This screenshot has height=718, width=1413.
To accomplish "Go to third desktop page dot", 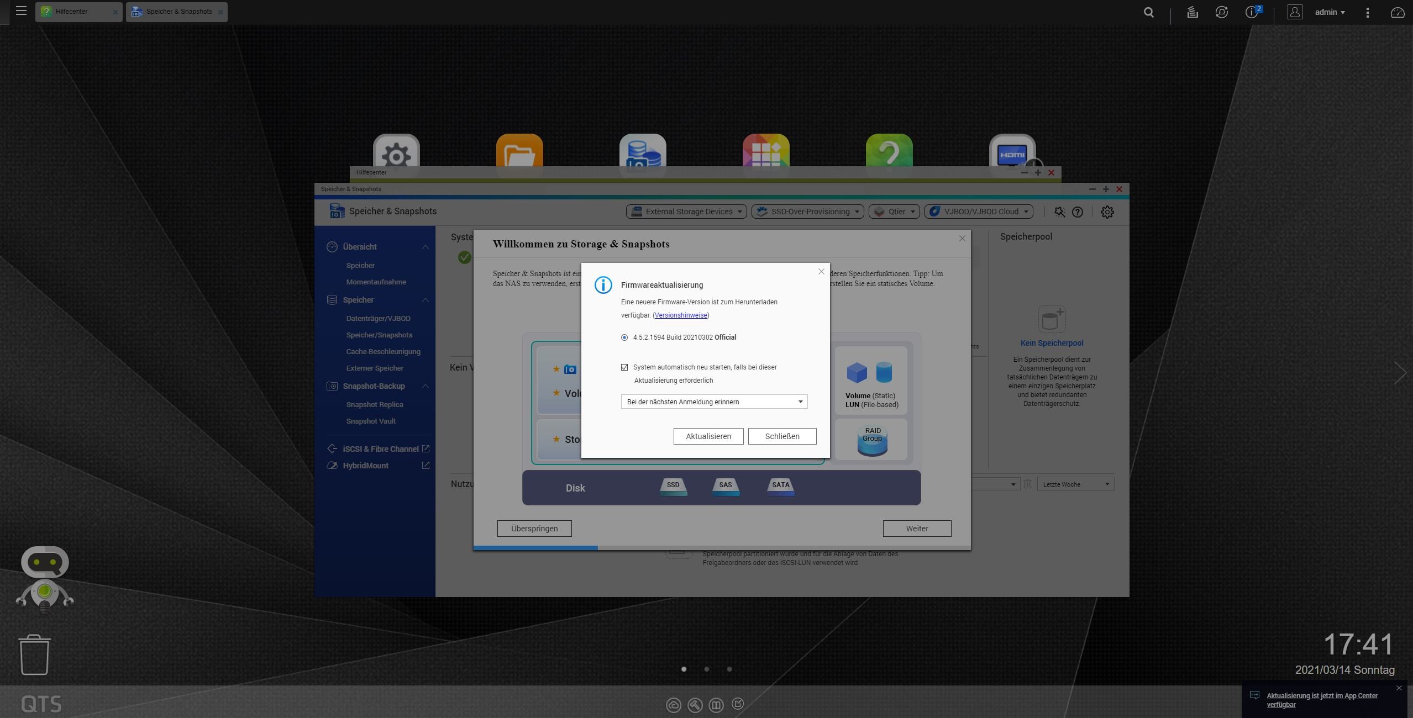I will [x=729, y=669].
